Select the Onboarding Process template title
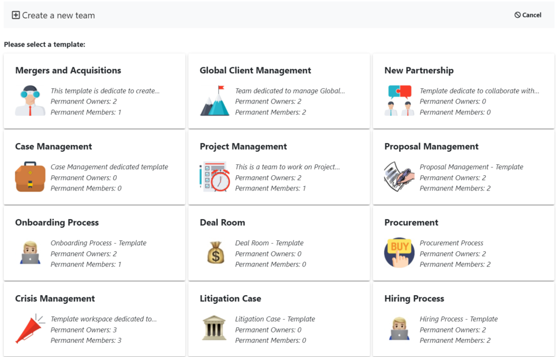Viewport: 556px width, 357px height. click(x=56, y=222)
